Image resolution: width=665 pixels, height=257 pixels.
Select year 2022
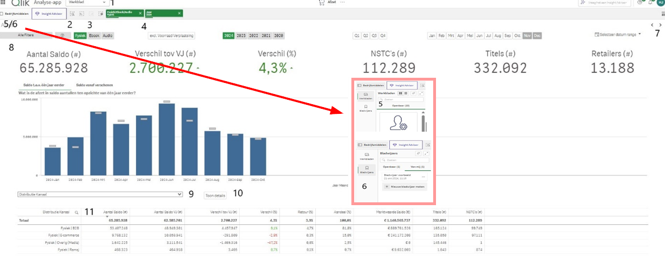253,36
